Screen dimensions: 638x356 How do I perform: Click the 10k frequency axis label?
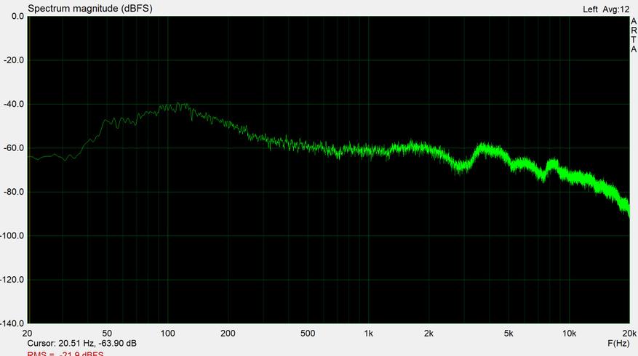tap(569, 333)
